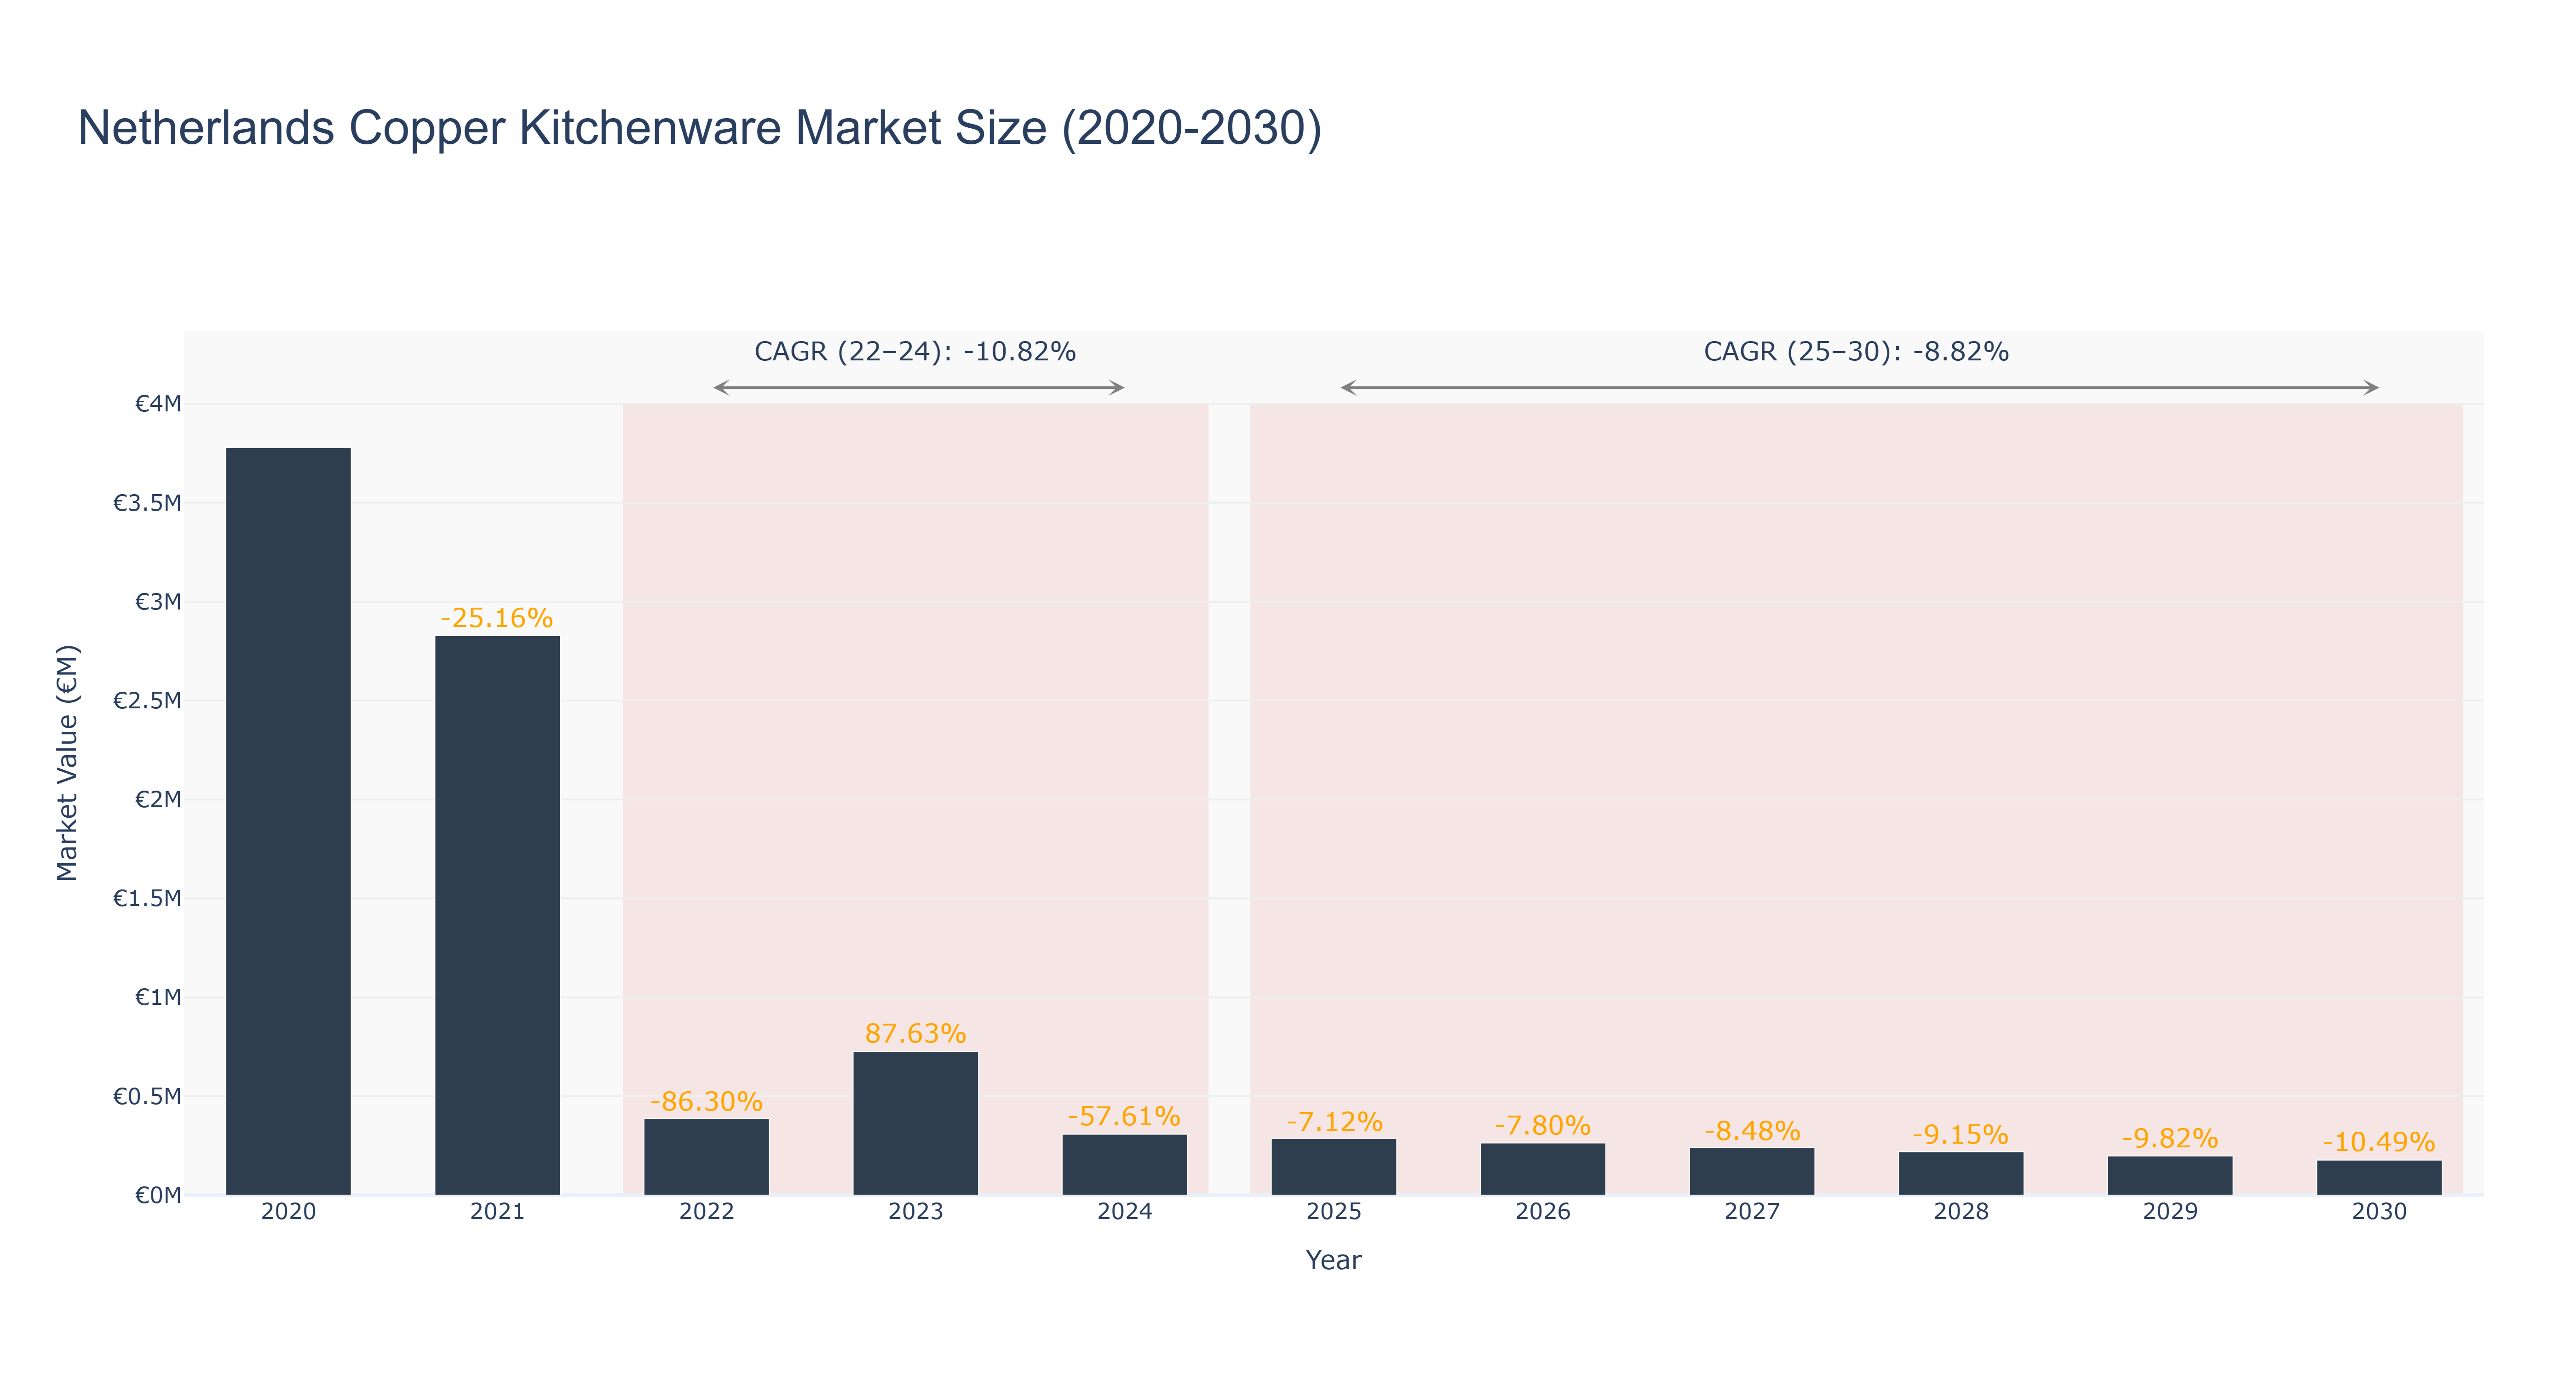Click the -7.80% growth label
The image size is (2576, 1379).
point(1543,1125)
